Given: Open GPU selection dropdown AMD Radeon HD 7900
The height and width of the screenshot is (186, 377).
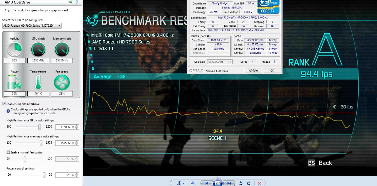Looking at the screenshot, I should pos(32,26).
